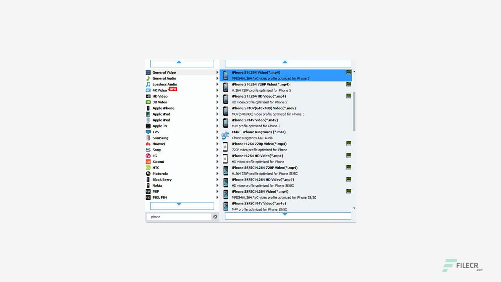This screenshot has height=282, width=501.
Task: Clear the iphone search text
Action: point(215,216)
